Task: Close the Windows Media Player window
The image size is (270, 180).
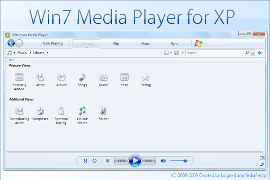Action: pyautogui.click(x=259, y=34)
